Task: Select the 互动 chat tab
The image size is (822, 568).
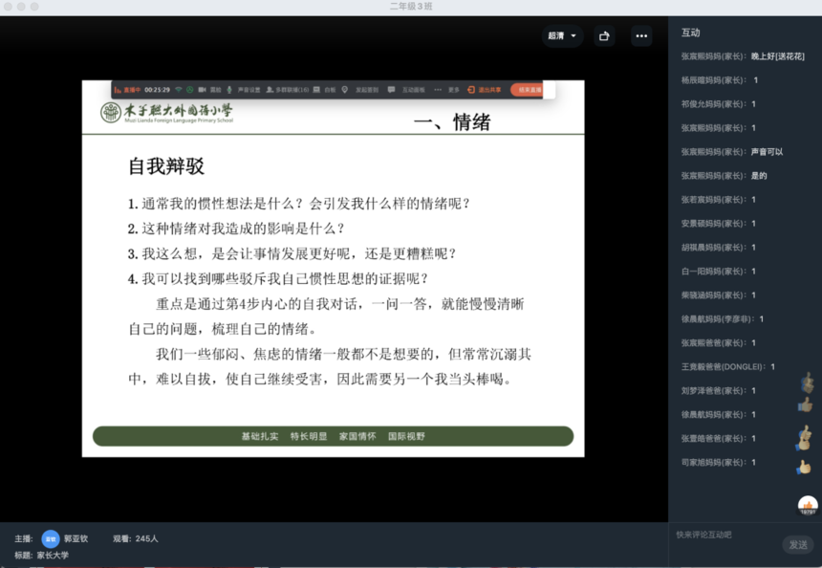Action: (690, 33)
